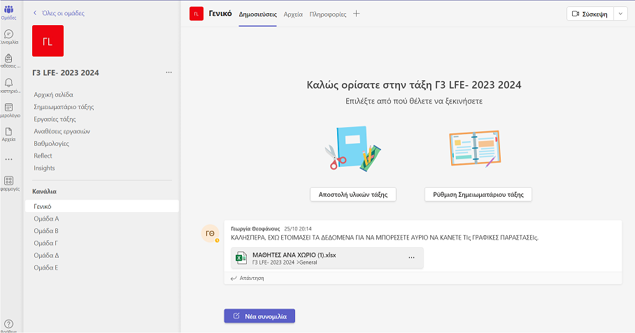The height and width of the screenshot is (333, 635).
Task: Switch to the Αρχεία tab
Action: coord(293,14)
